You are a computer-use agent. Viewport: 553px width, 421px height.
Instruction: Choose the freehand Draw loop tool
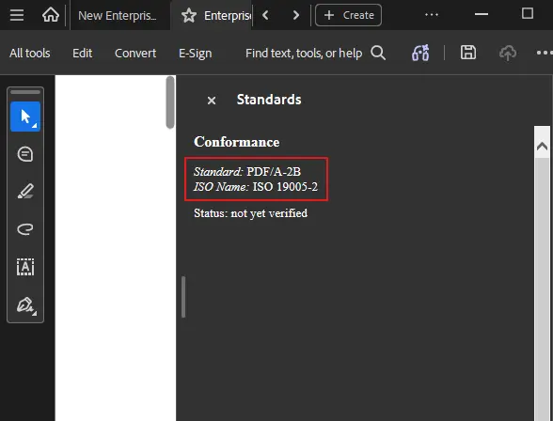[x=25, y=229]
